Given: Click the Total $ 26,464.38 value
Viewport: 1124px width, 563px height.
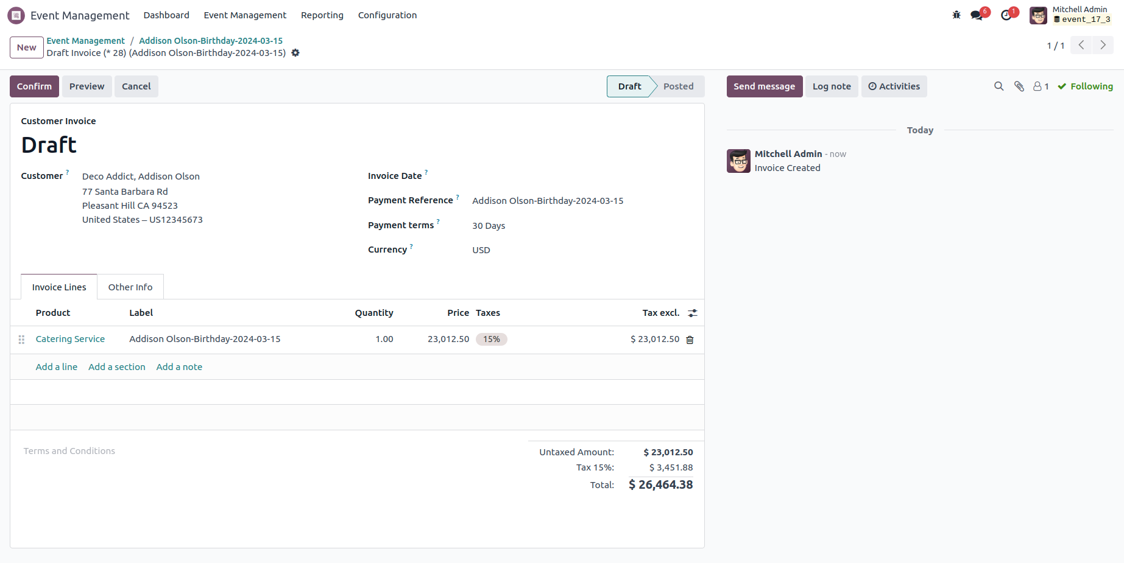Looking at the screenshot, I should (x=660, y=484).
